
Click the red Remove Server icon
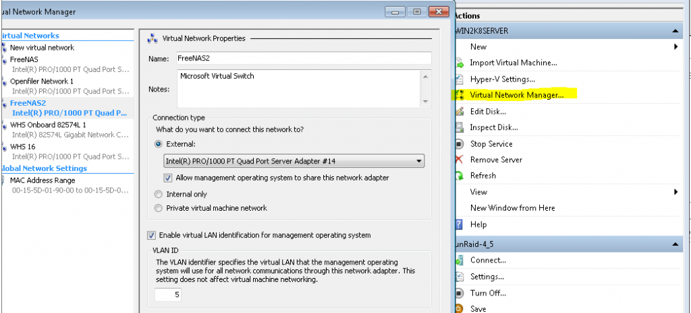click(459, 160)
